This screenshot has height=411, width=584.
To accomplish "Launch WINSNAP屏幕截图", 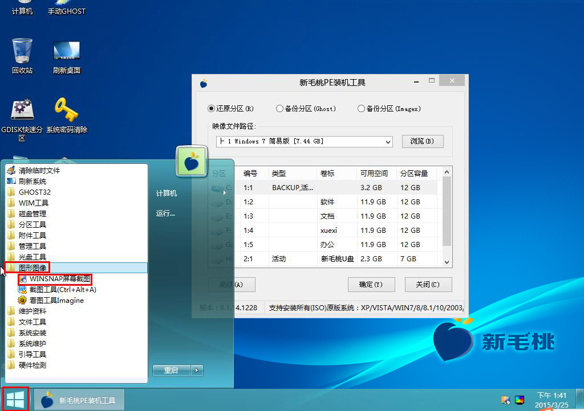I will [x=59, y=279].
